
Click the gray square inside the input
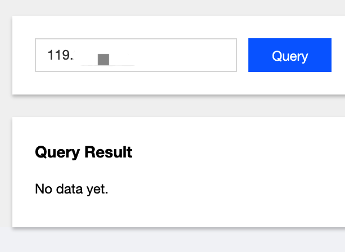coord(103,60)
